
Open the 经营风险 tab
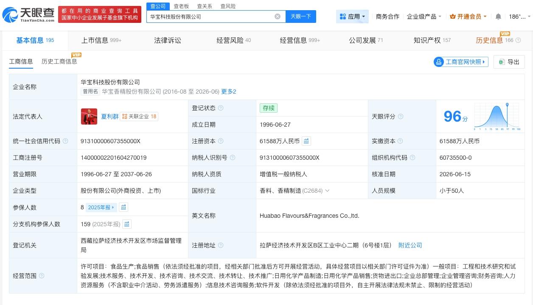[233, 40]
